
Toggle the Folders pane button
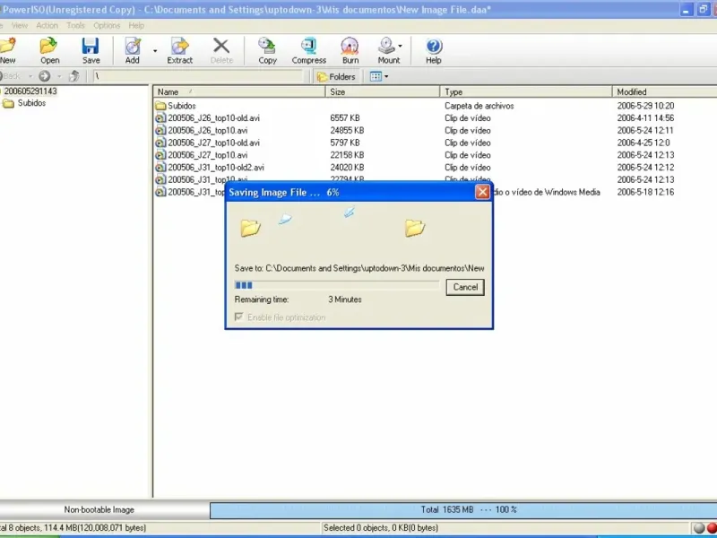pos(336,76)
